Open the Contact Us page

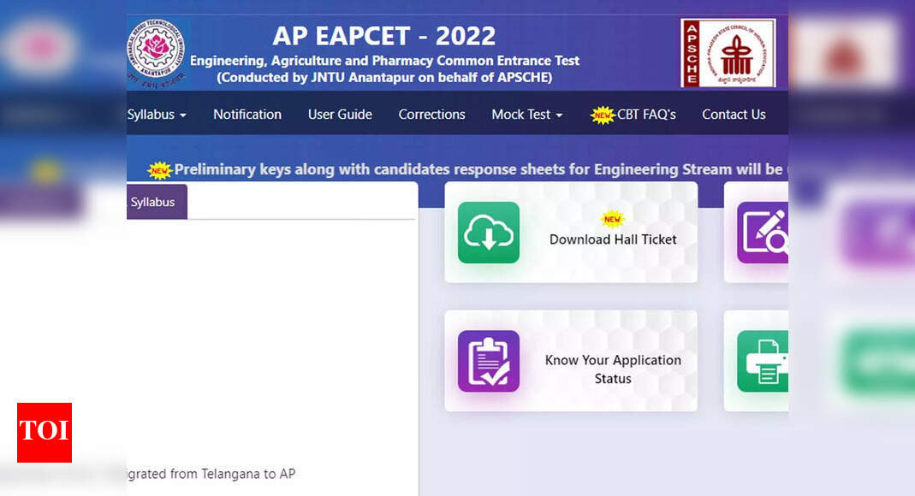click(734, 114)
